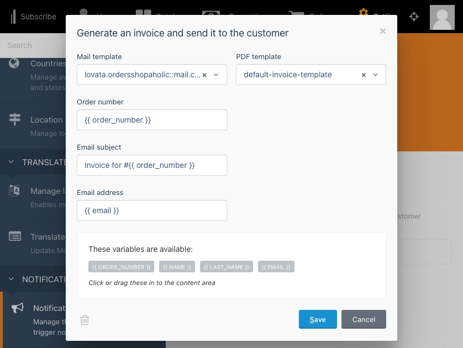The width and height of the screenshot is (463, 348).
Task: Clear the Mail template selection
Action: tap(204, 75)
